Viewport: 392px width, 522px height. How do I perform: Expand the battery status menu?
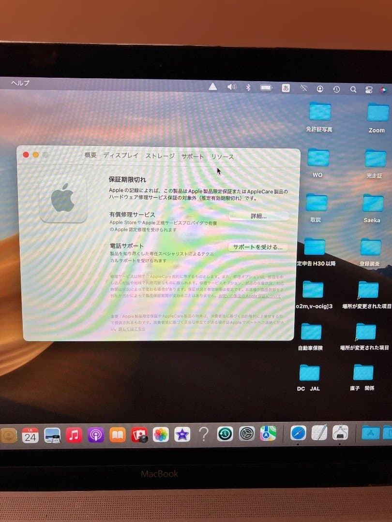[x=266, y=87]
